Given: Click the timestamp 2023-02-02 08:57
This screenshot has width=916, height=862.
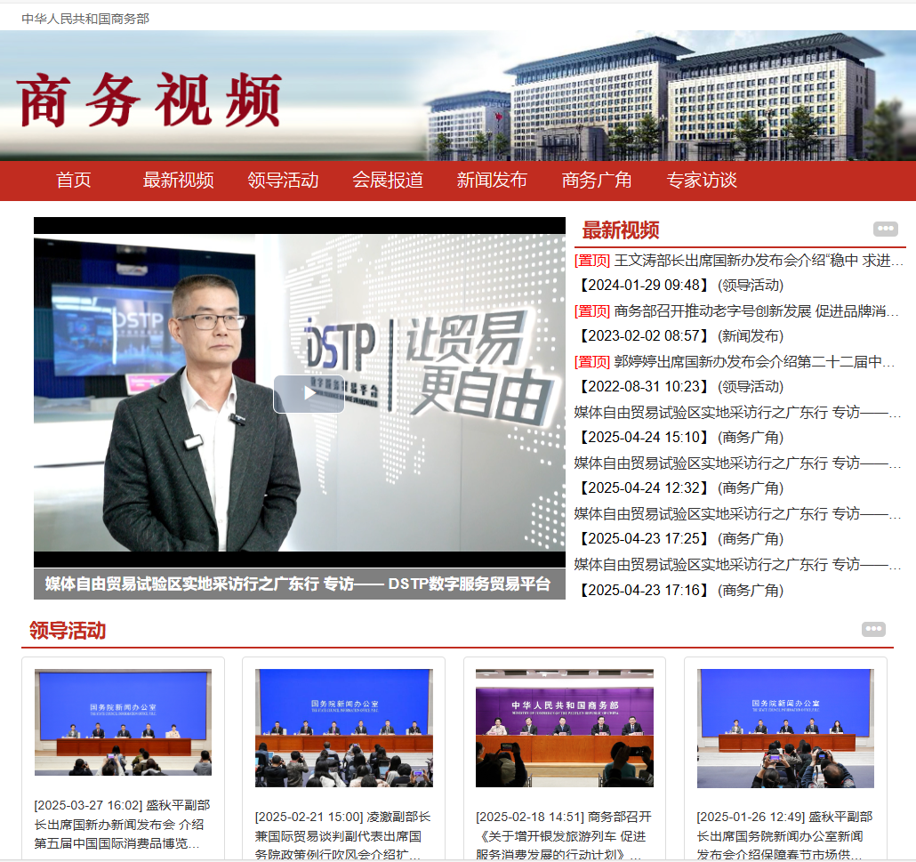Looking at the screenshot, I should (643, 336).
